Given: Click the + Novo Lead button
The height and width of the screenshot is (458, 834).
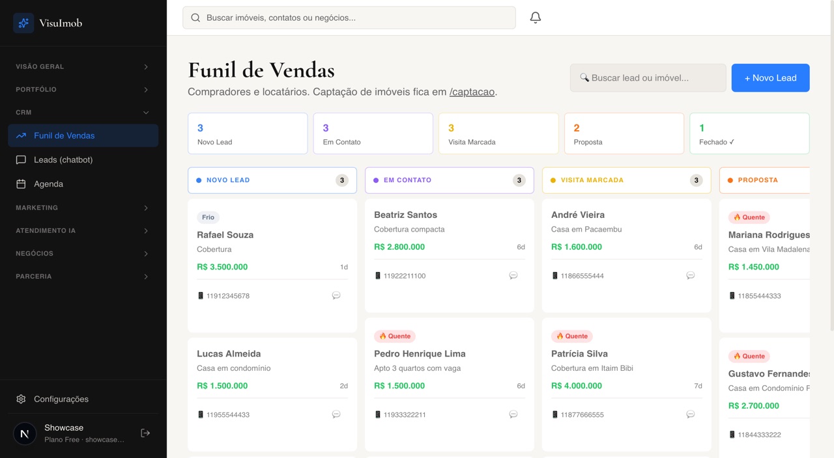Looking at the screenshot, I should [771, 78].
